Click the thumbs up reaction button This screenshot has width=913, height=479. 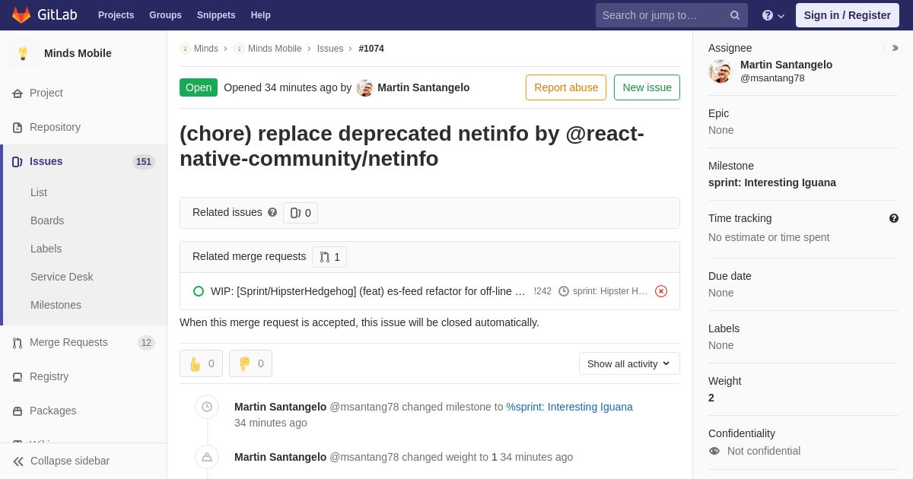[x=201, y=363]
